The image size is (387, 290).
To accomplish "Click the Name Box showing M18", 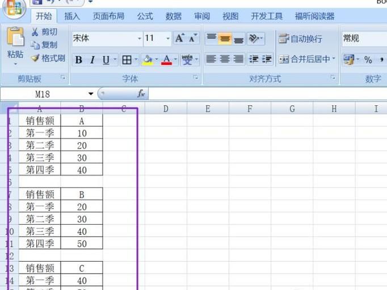I will [43, 94].
